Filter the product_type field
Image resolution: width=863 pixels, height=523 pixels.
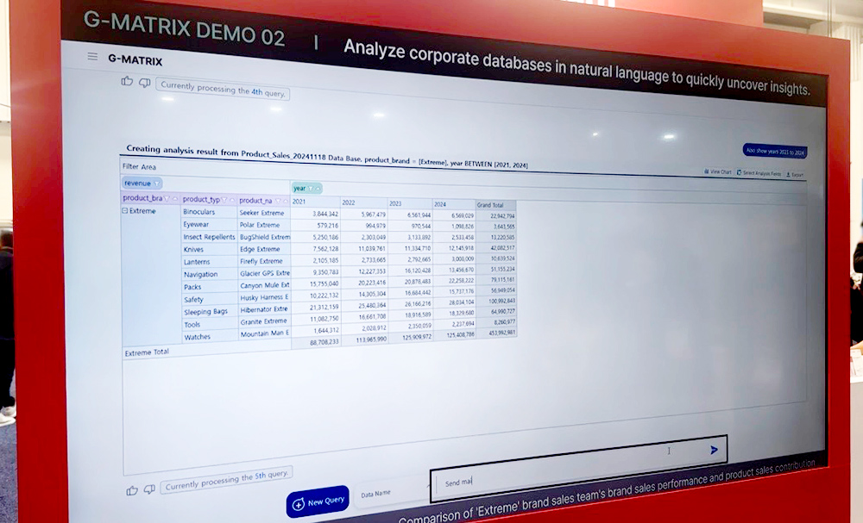point(224,199)
